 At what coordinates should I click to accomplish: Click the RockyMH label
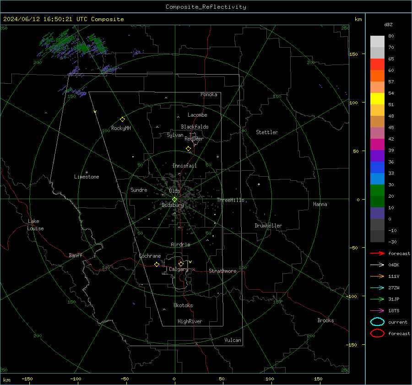click(121, 128)
